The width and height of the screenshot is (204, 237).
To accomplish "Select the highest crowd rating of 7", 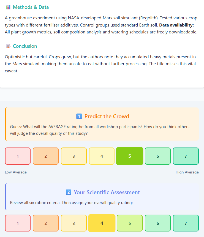I will click(x=186, y=156).
